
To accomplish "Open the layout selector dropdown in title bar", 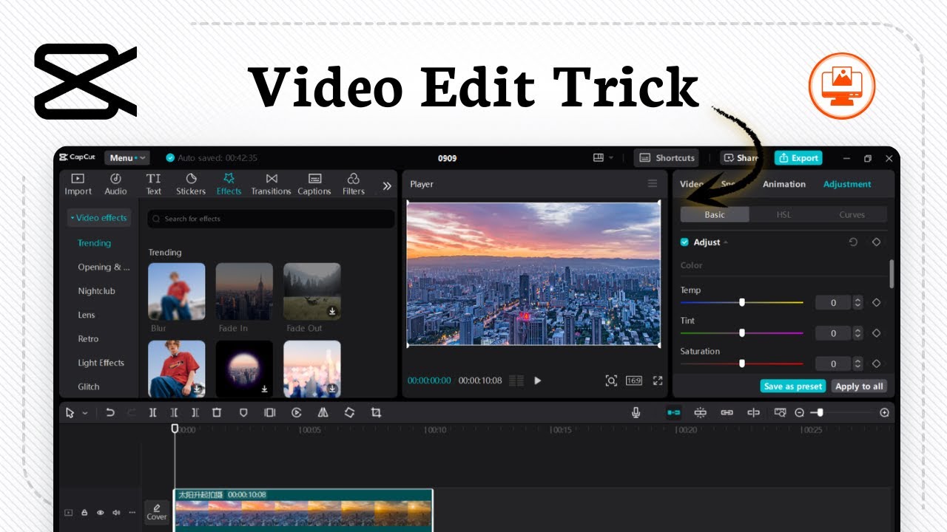I will click(x=603, y=157).
